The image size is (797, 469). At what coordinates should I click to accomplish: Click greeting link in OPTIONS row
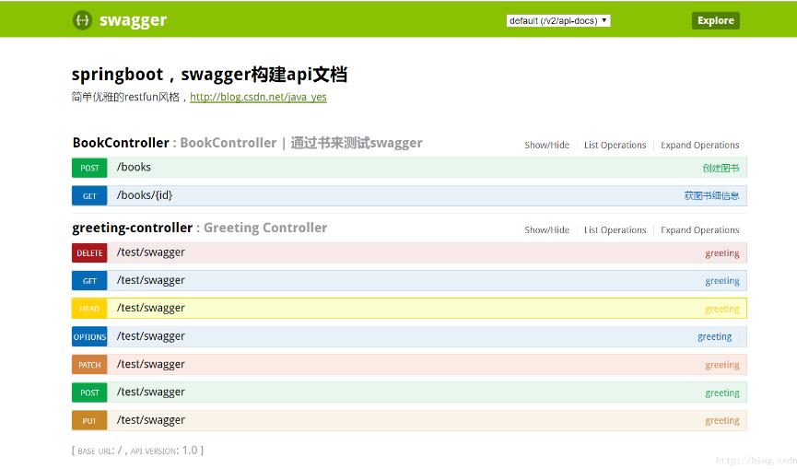pos(715,337)
